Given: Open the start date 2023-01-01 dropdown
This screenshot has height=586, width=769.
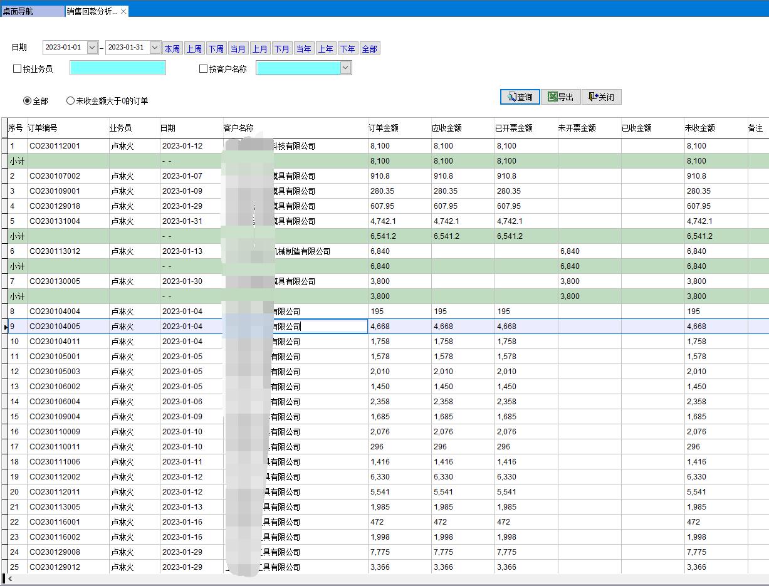Looking at the screenshot, I should [93, 48].
